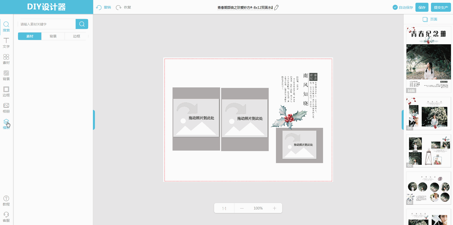
Task: Switch to the 边框 tab in search panel
Action: [x=76, y=36]
